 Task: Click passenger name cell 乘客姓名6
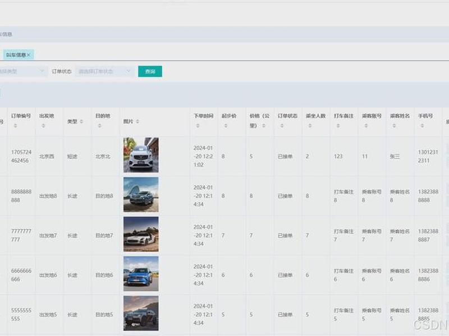pyautogui.click(x=400, y=275)
